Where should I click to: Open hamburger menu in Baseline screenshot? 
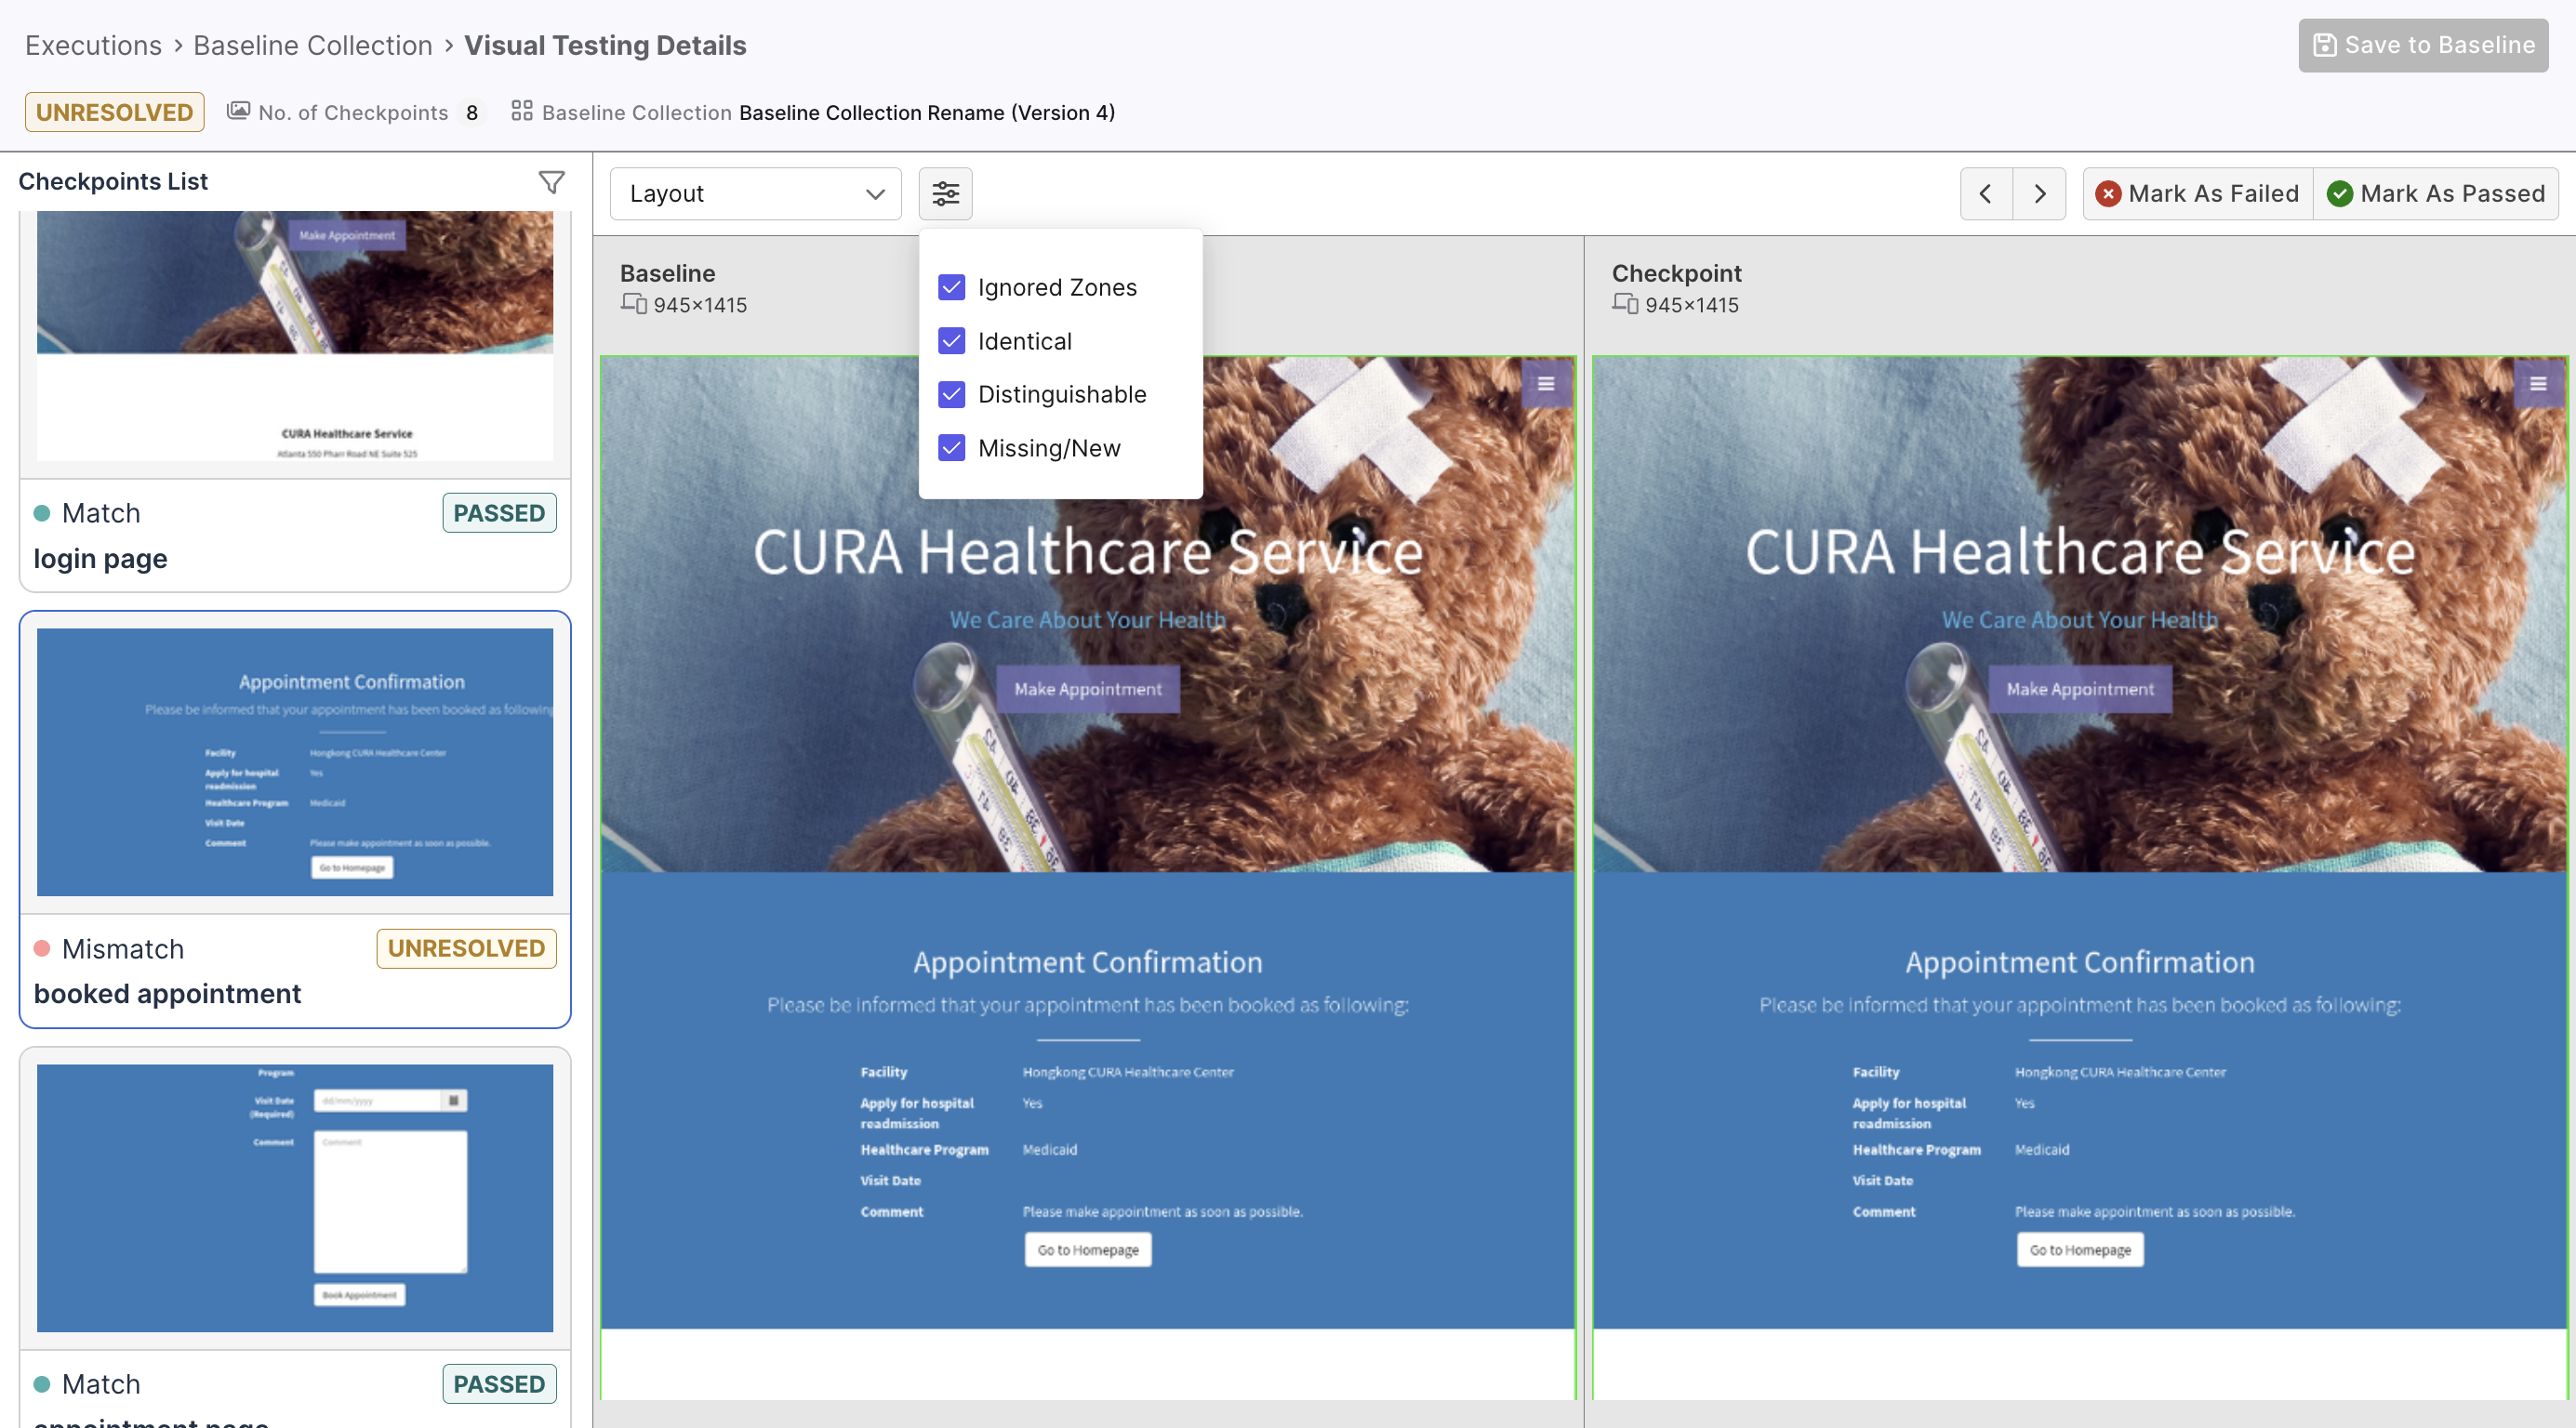click(1546, 383)
